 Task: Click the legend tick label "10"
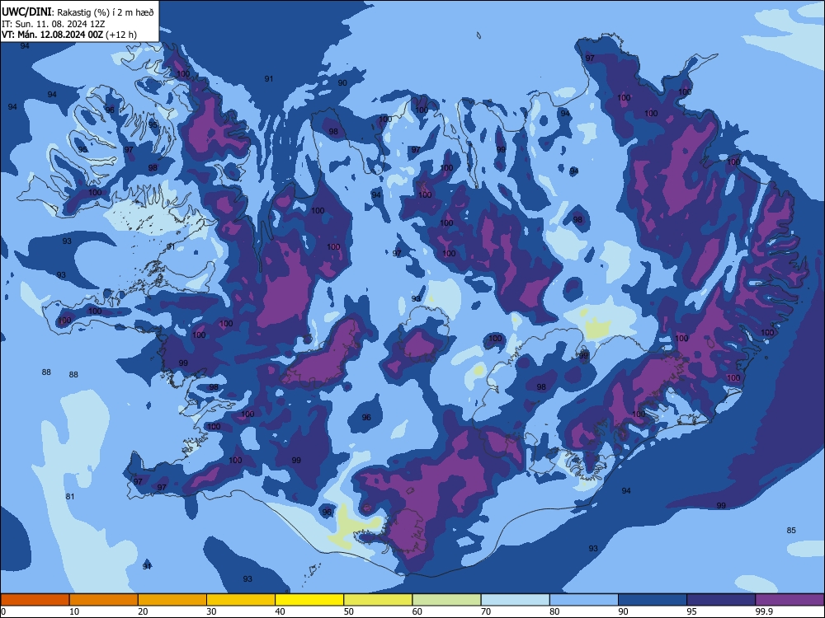(74, 611)
